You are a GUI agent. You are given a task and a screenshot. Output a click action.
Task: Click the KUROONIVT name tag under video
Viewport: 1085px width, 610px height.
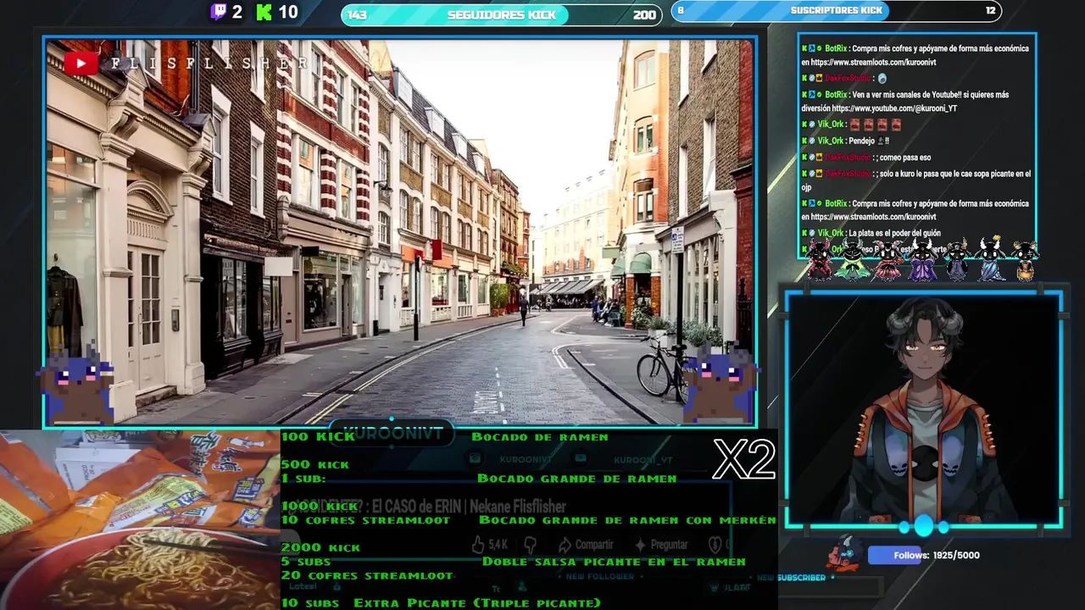point(393,434)
